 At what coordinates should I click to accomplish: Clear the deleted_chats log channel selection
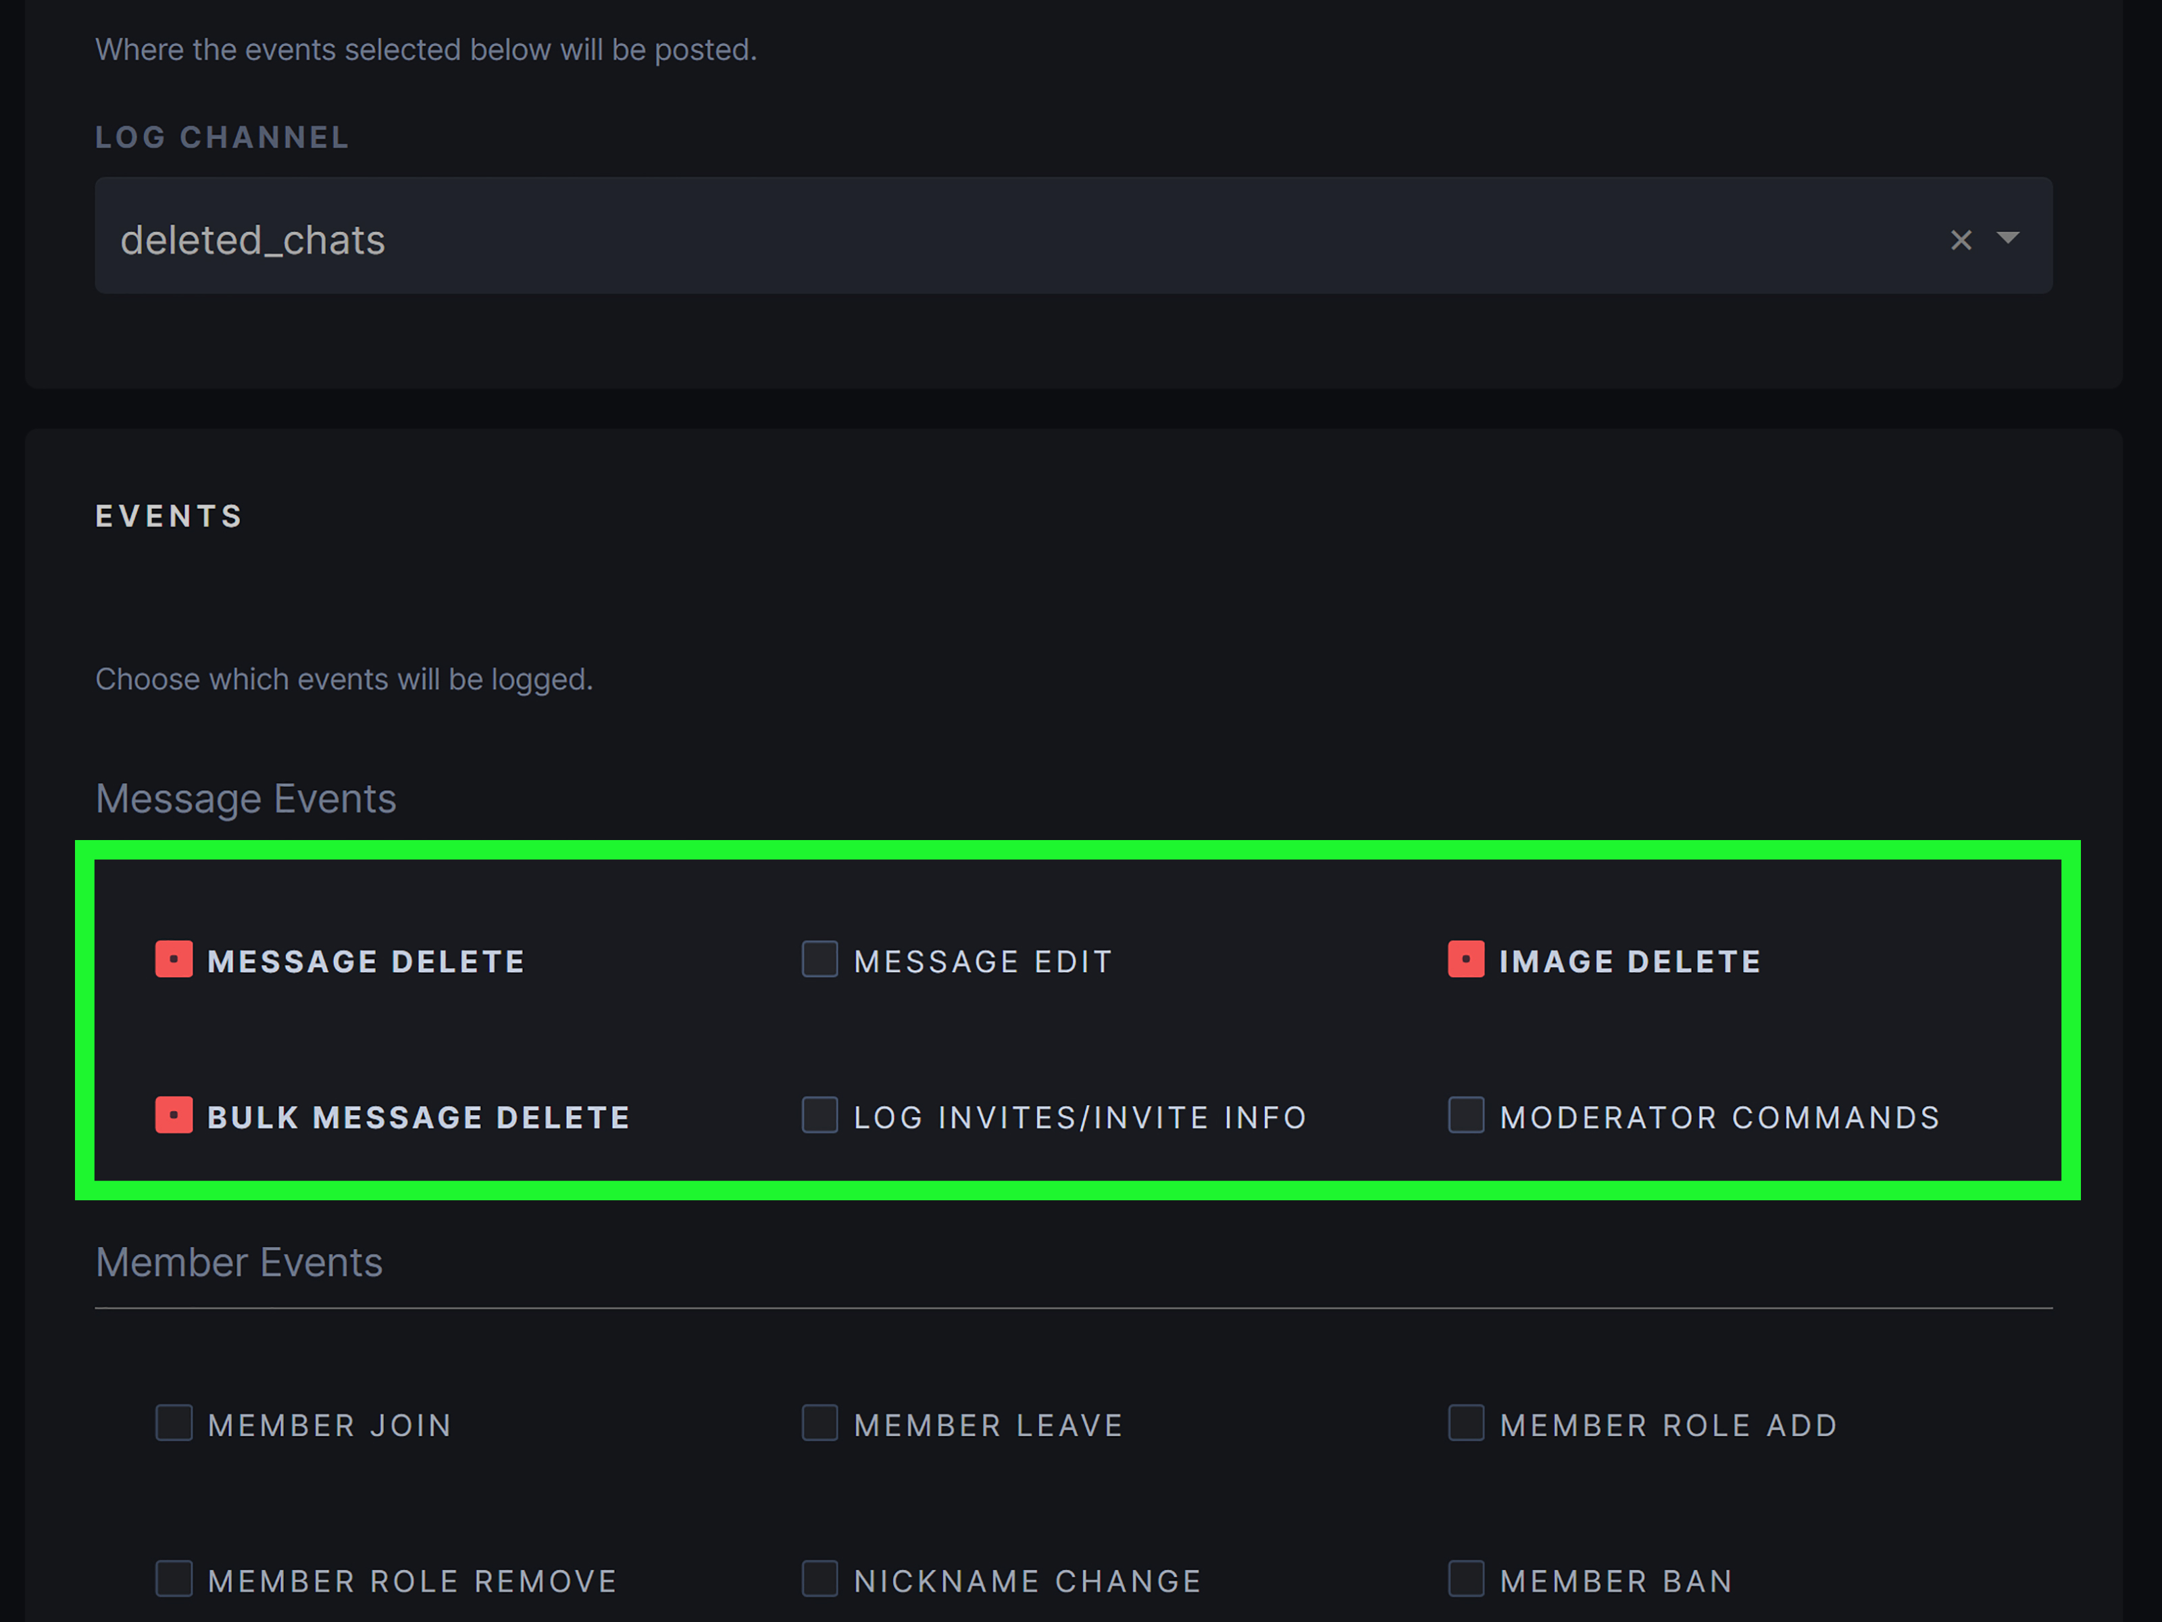pos(1961,239)
